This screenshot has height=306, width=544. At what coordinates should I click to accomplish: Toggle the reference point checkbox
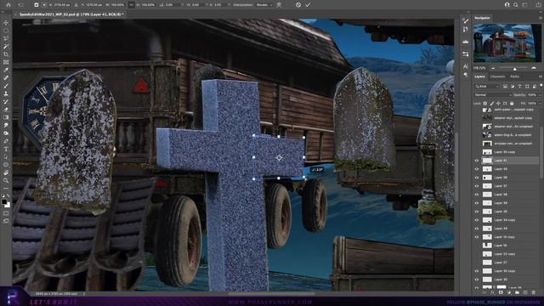36,5
